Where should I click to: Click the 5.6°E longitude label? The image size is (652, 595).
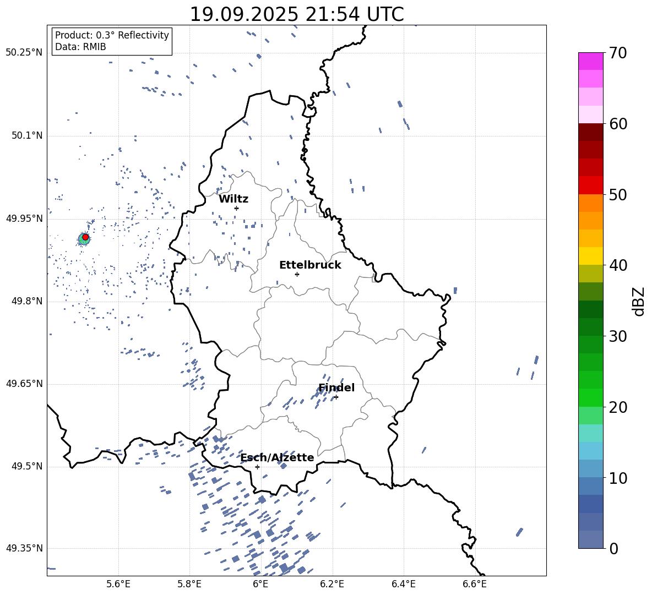[x=118, y=584]
